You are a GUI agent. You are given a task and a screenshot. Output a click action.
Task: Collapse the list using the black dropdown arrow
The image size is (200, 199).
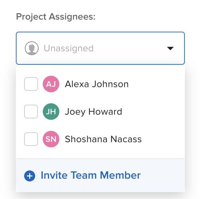pyautogui.click(x=170, y=49)
